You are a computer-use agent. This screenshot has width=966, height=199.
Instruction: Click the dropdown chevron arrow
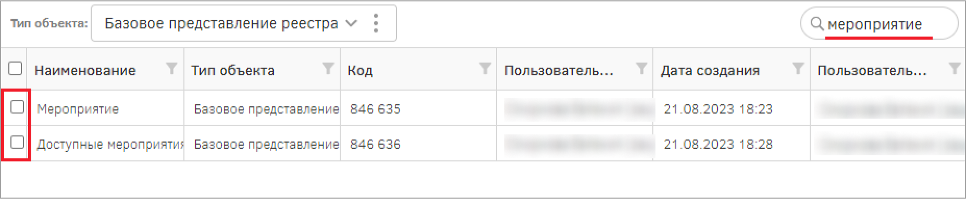click(x=352, y=23)
